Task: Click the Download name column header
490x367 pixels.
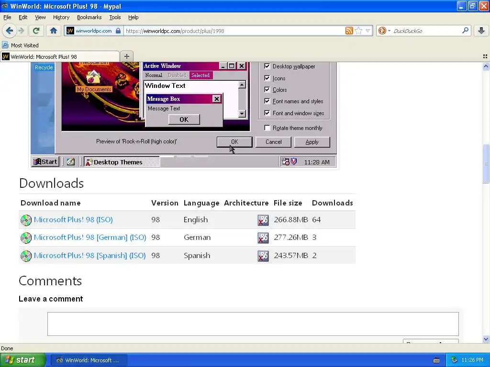Action: pos(51,203)
